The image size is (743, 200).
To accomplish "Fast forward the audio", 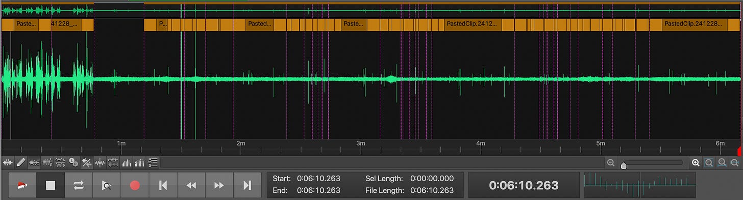I will [x=219, y=185].
